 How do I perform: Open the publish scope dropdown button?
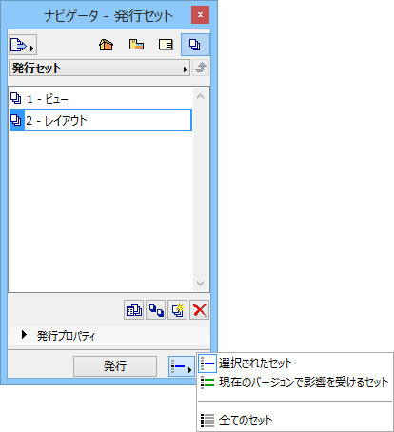(x=182, y=366)
